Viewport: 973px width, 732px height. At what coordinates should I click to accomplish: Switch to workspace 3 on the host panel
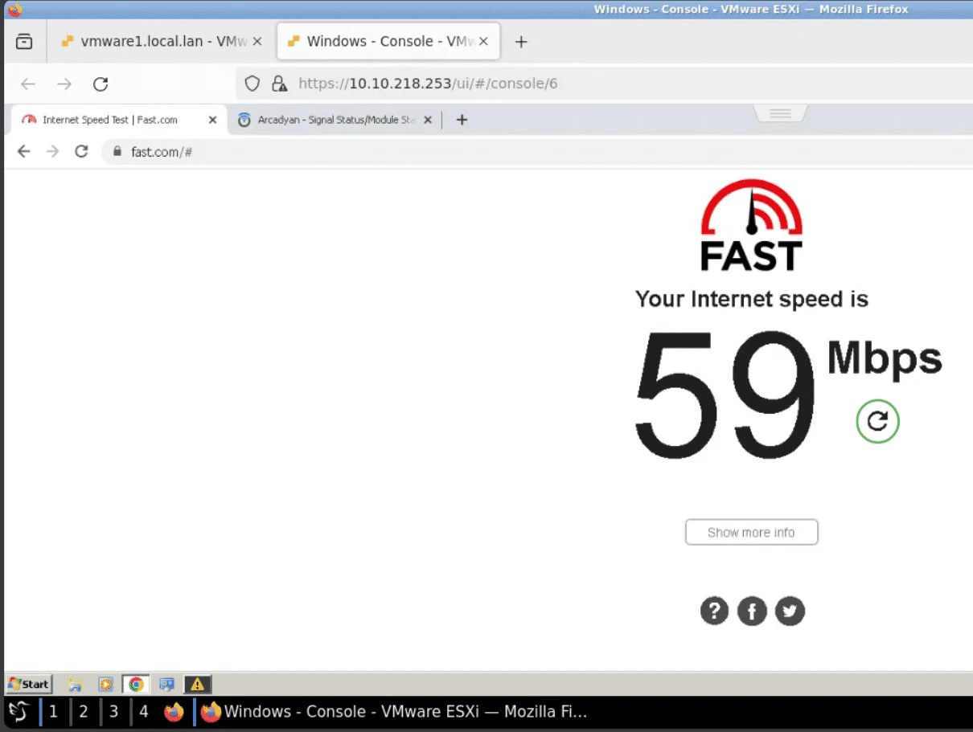pos(113,712)
